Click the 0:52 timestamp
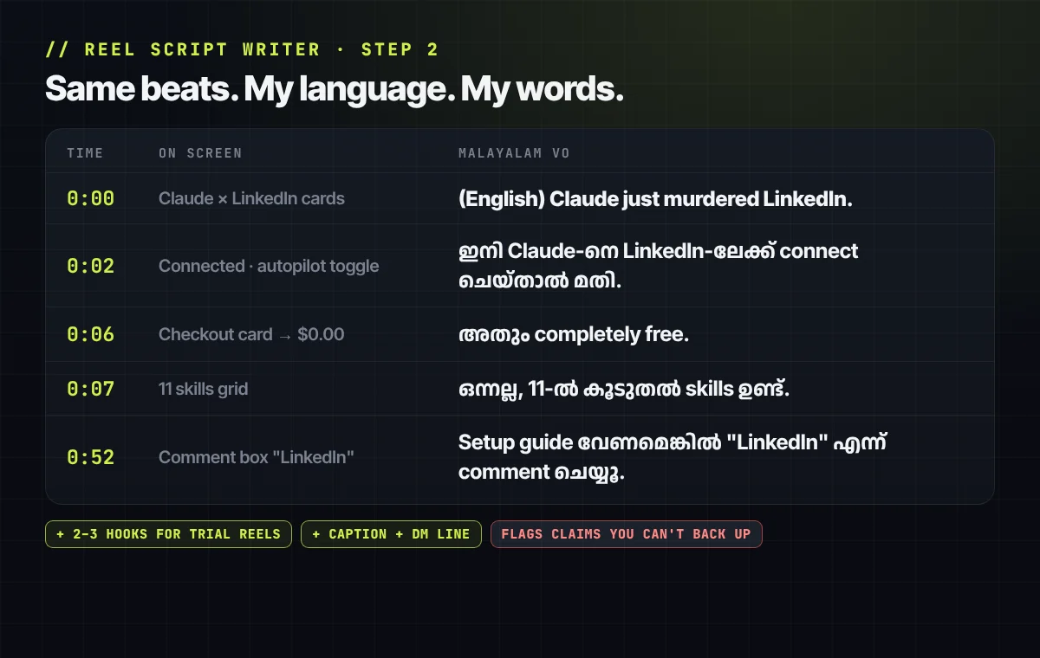Image resolution: width=1040 pixels, height=658 pixels. pos(90,457)
